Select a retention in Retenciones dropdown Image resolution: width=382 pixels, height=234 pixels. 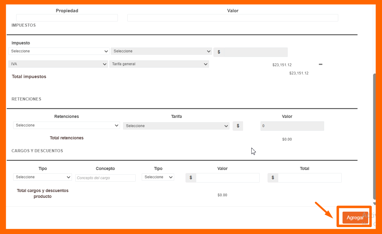coord(66,125)
